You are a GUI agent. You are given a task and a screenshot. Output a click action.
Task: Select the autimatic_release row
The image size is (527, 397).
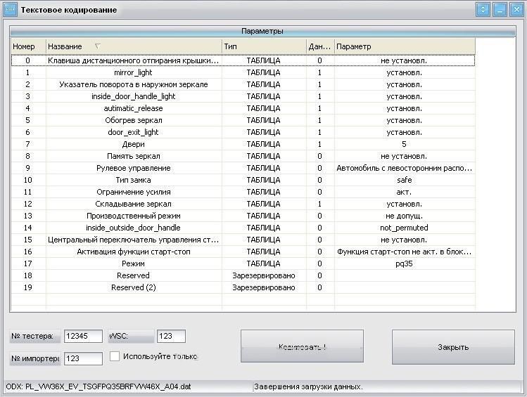pos(243,108)
